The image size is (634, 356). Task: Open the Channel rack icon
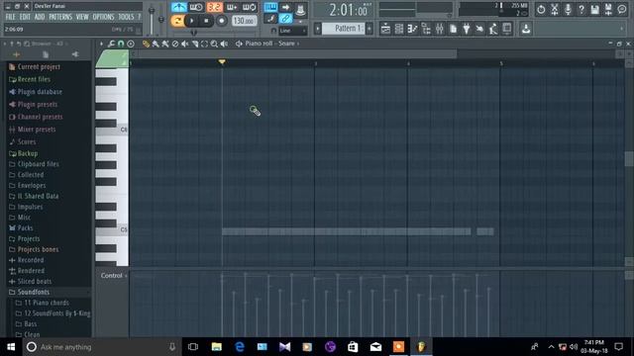point(398,29)
